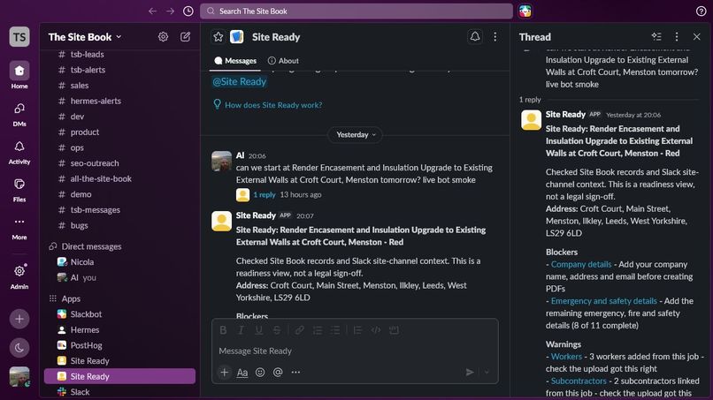Click the round plus create button in the sidebar
The width and height of the screenshot is (713, 400).
(19, 319)
